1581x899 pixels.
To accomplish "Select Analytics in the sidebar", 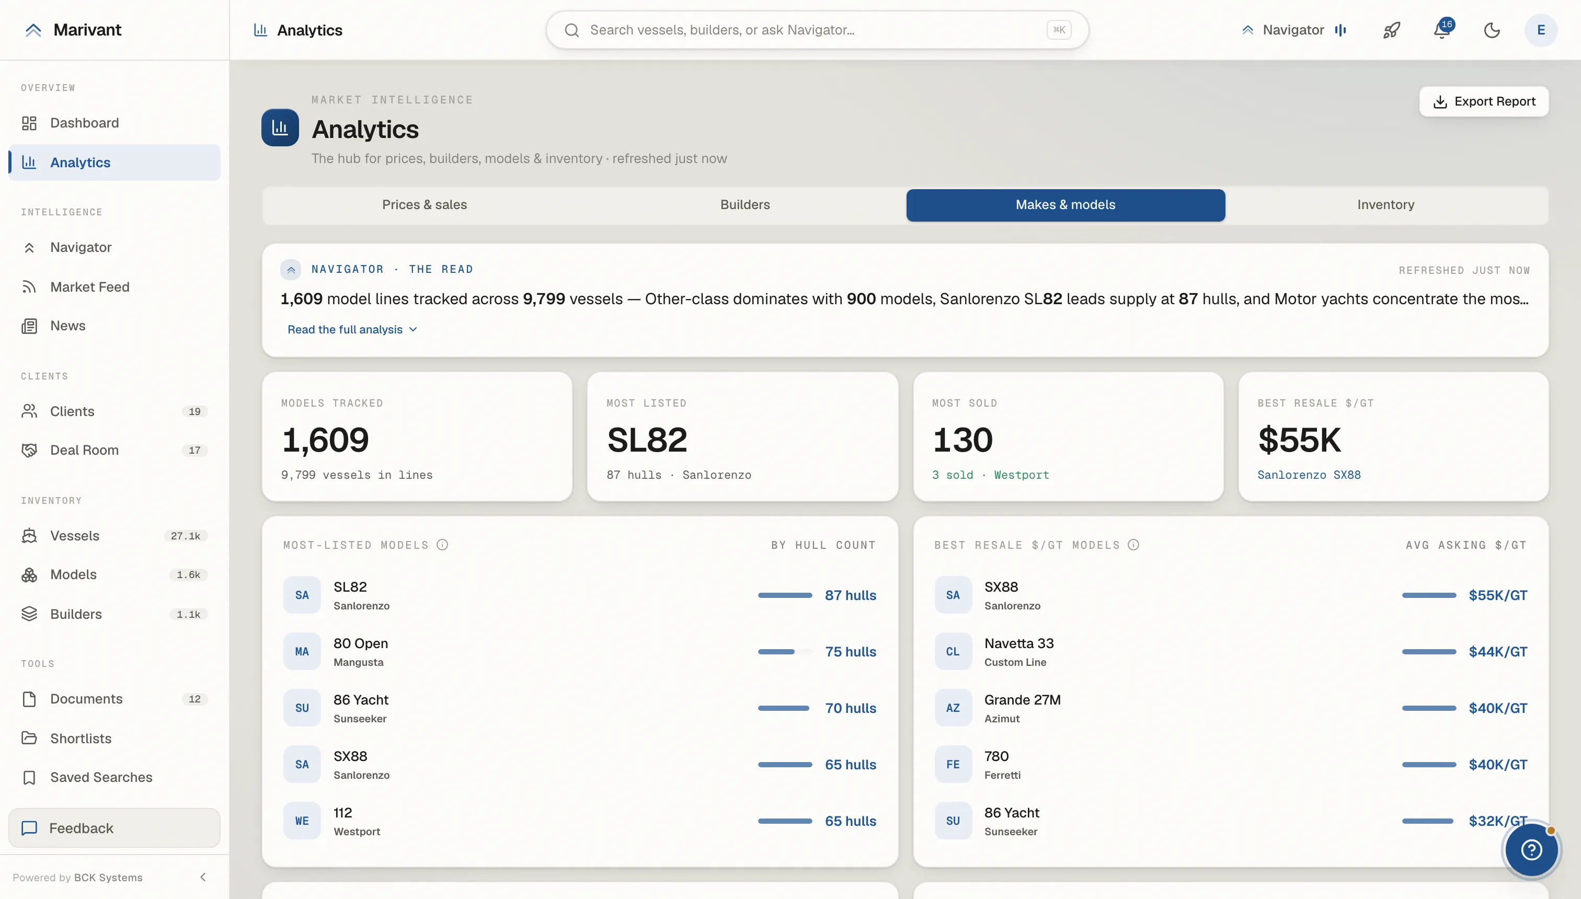I will (x=114, y=163).
